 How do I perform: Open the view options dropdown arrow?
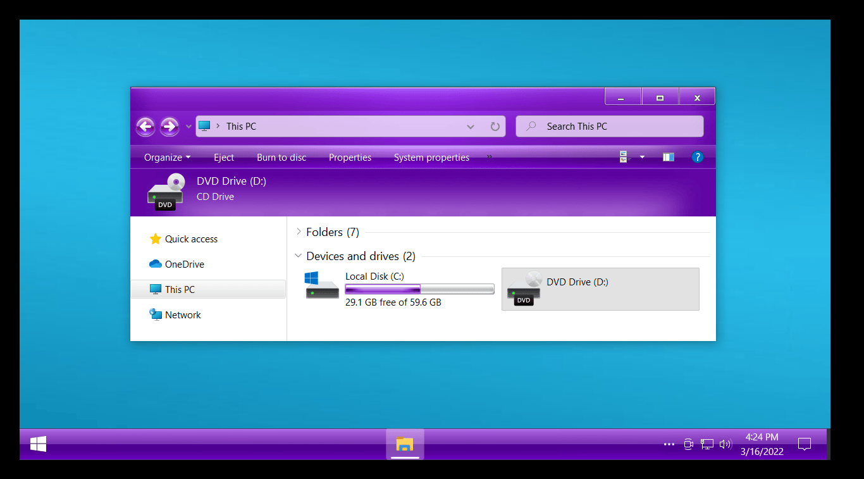(x=642, y=157)
